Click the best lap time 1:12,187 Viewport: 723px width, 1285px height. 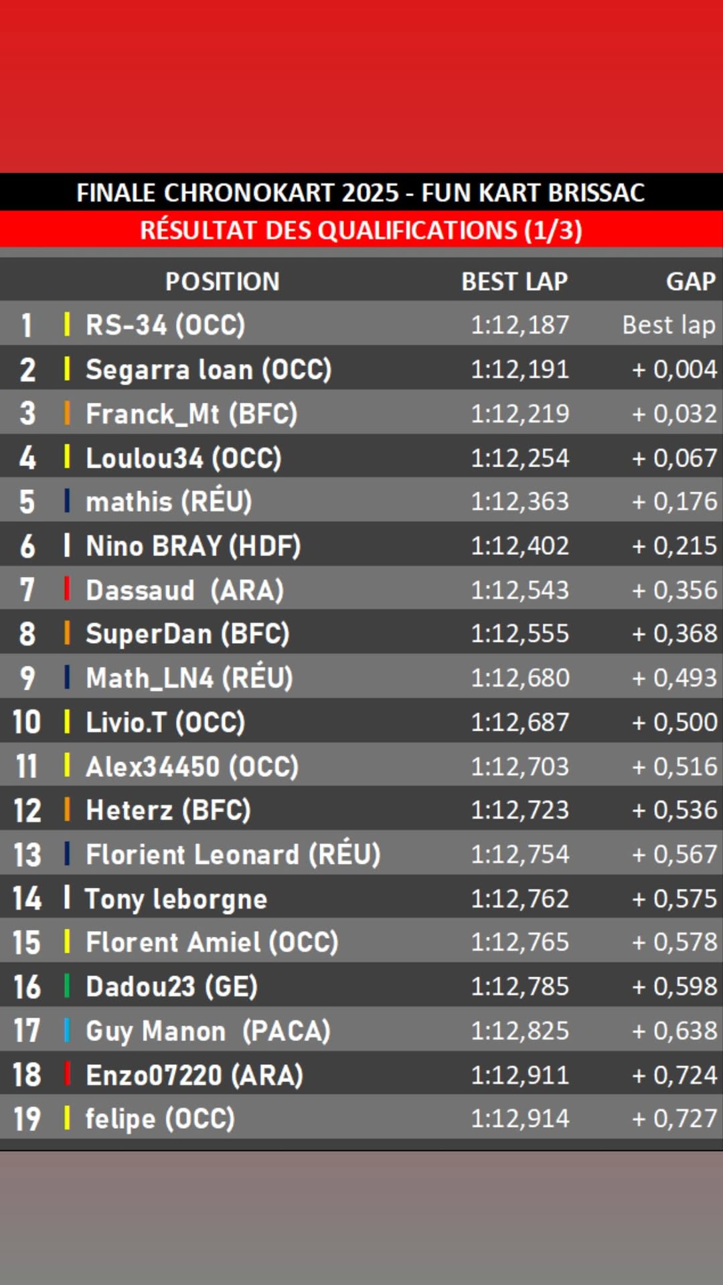tap(519, 325)
